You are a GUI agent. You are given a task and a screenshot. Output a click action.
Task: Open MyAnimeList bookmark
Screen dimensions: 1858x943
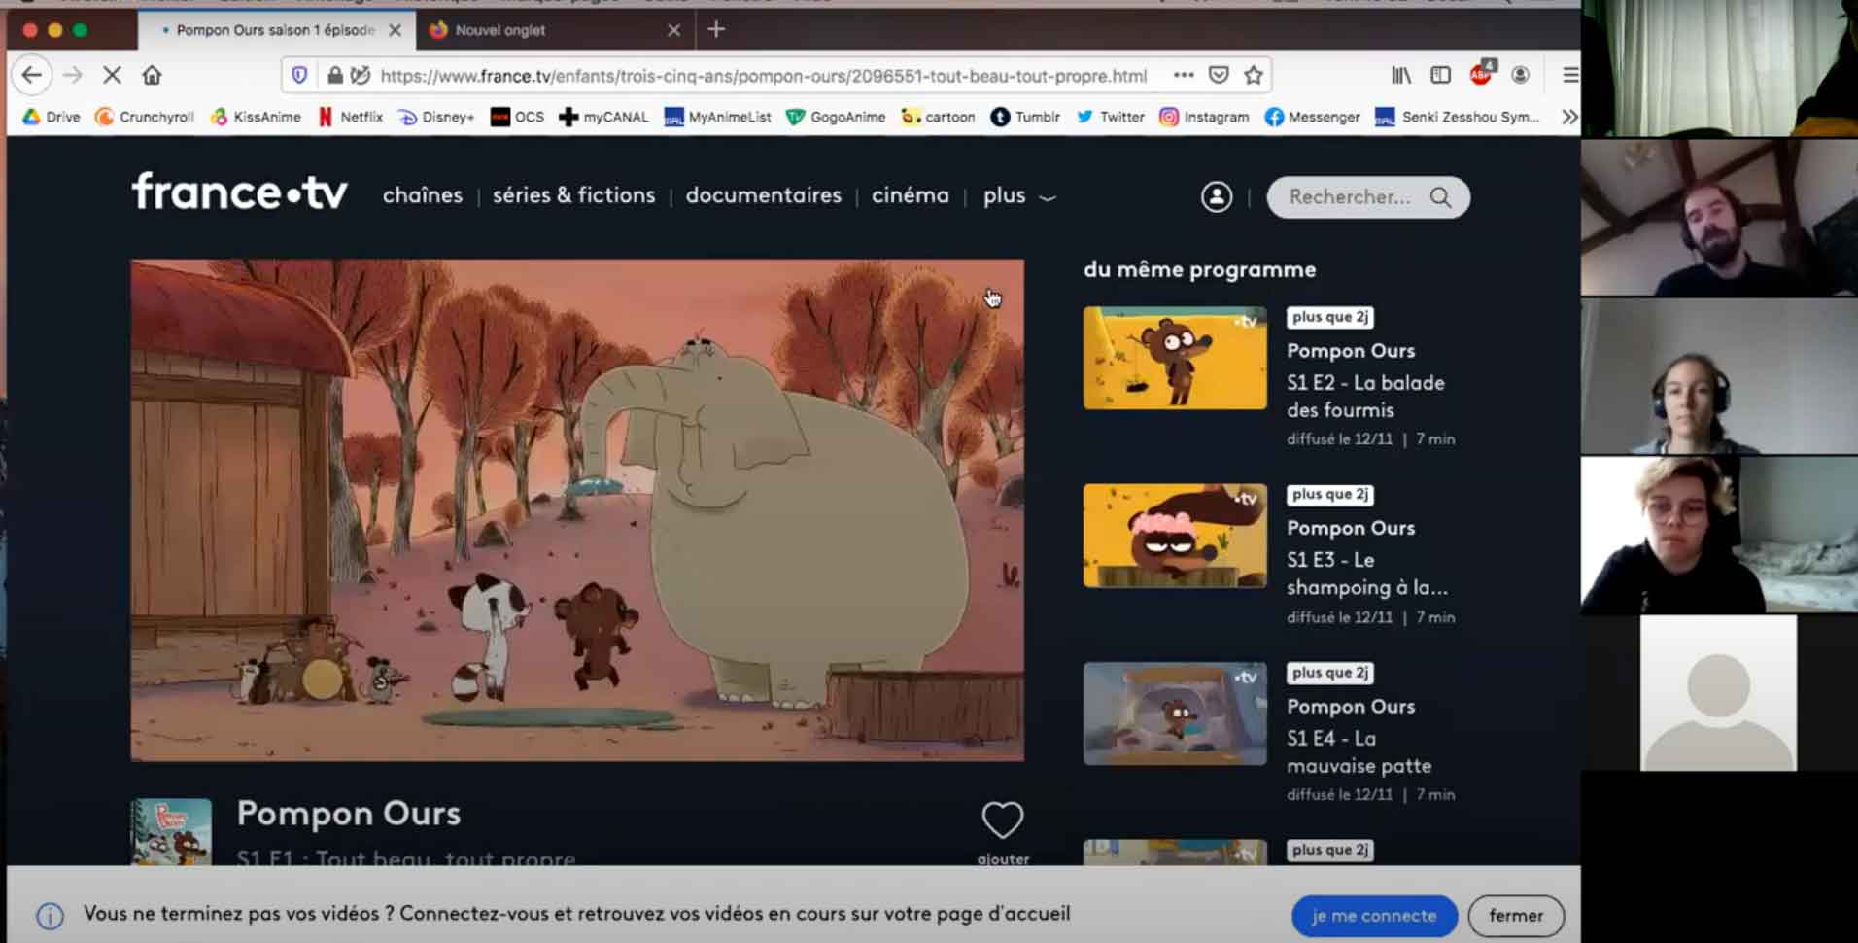click(x=717, y=117)
